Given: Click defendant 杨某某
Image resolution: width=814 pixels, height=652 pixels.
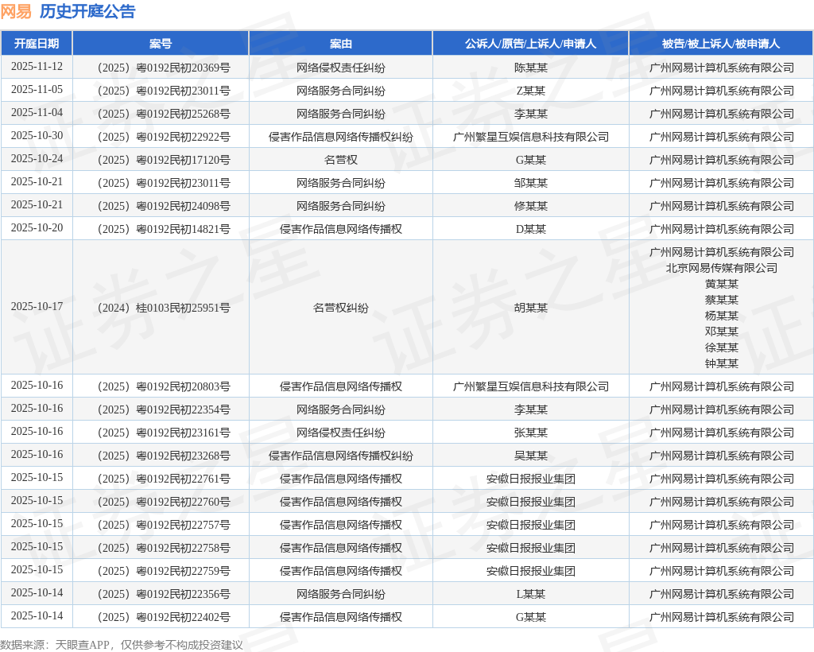Looking at the screenshot, I should click(722, 316).
